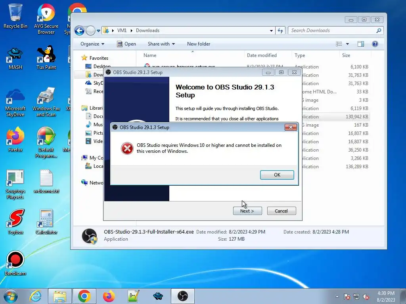The image size is (406, 304).
Task: Switch to OBS Studio taskbar button
Action: pos(182,296)
